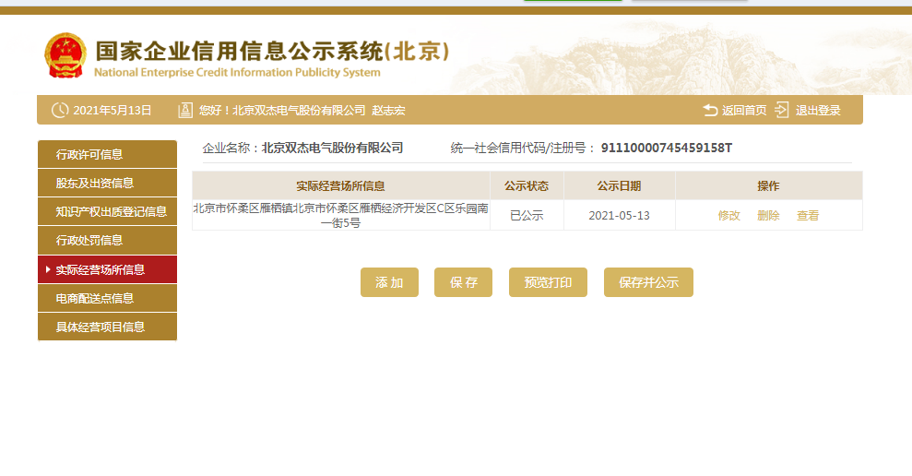Click the arrow marker beside 实际经营场所信息
Screen dimensions: 912x476
[x=48, y=269]
